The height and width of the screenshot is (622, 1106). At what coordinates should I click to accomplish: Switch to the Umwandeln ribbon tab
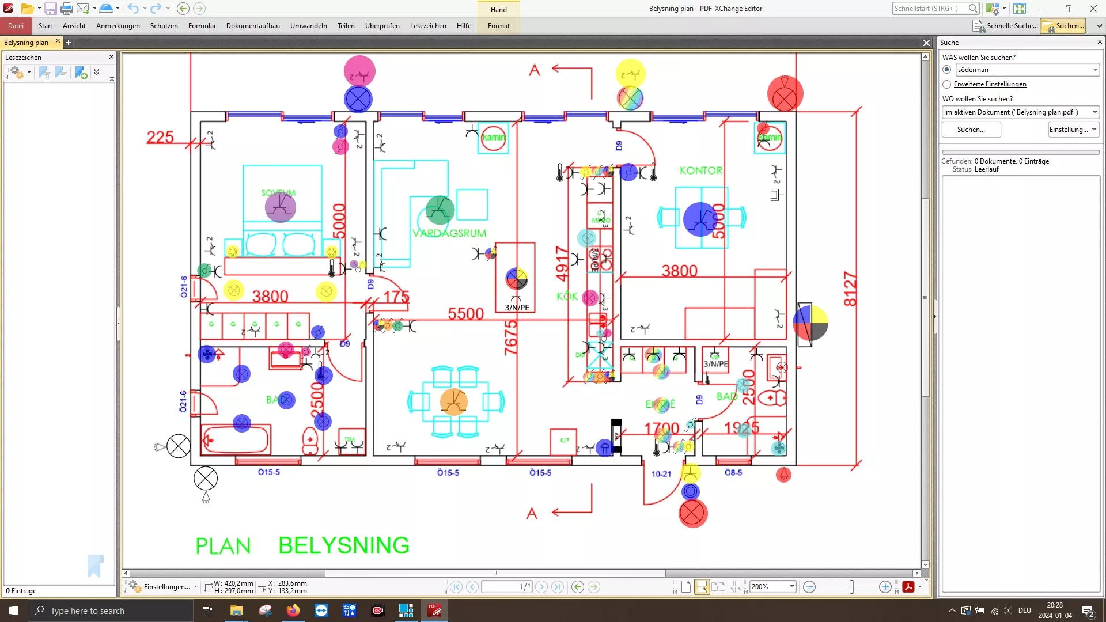click(x=308, y=26)
